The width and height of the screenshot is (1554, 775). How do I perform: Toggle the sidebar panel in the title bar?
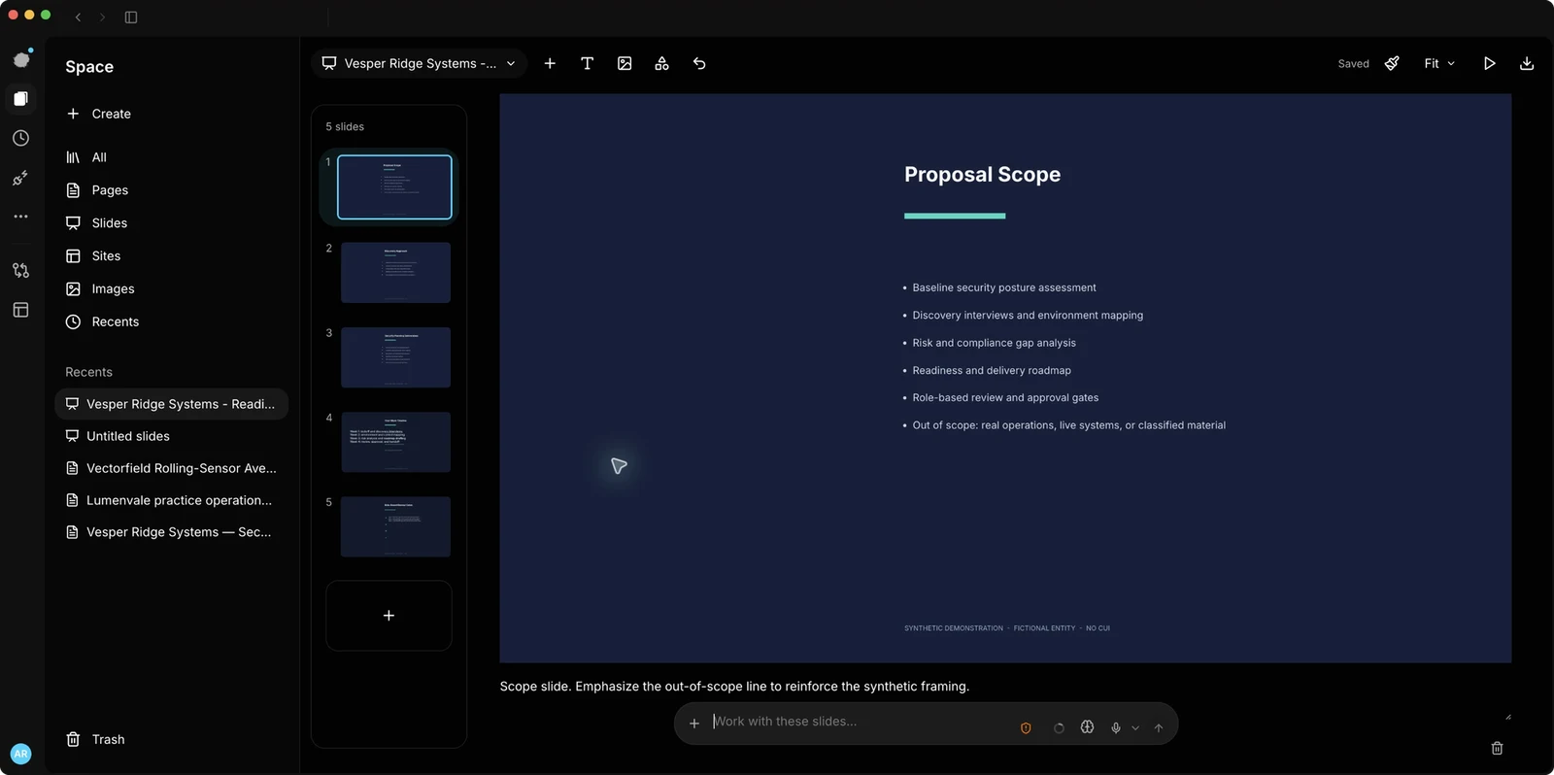coord(131,17)
